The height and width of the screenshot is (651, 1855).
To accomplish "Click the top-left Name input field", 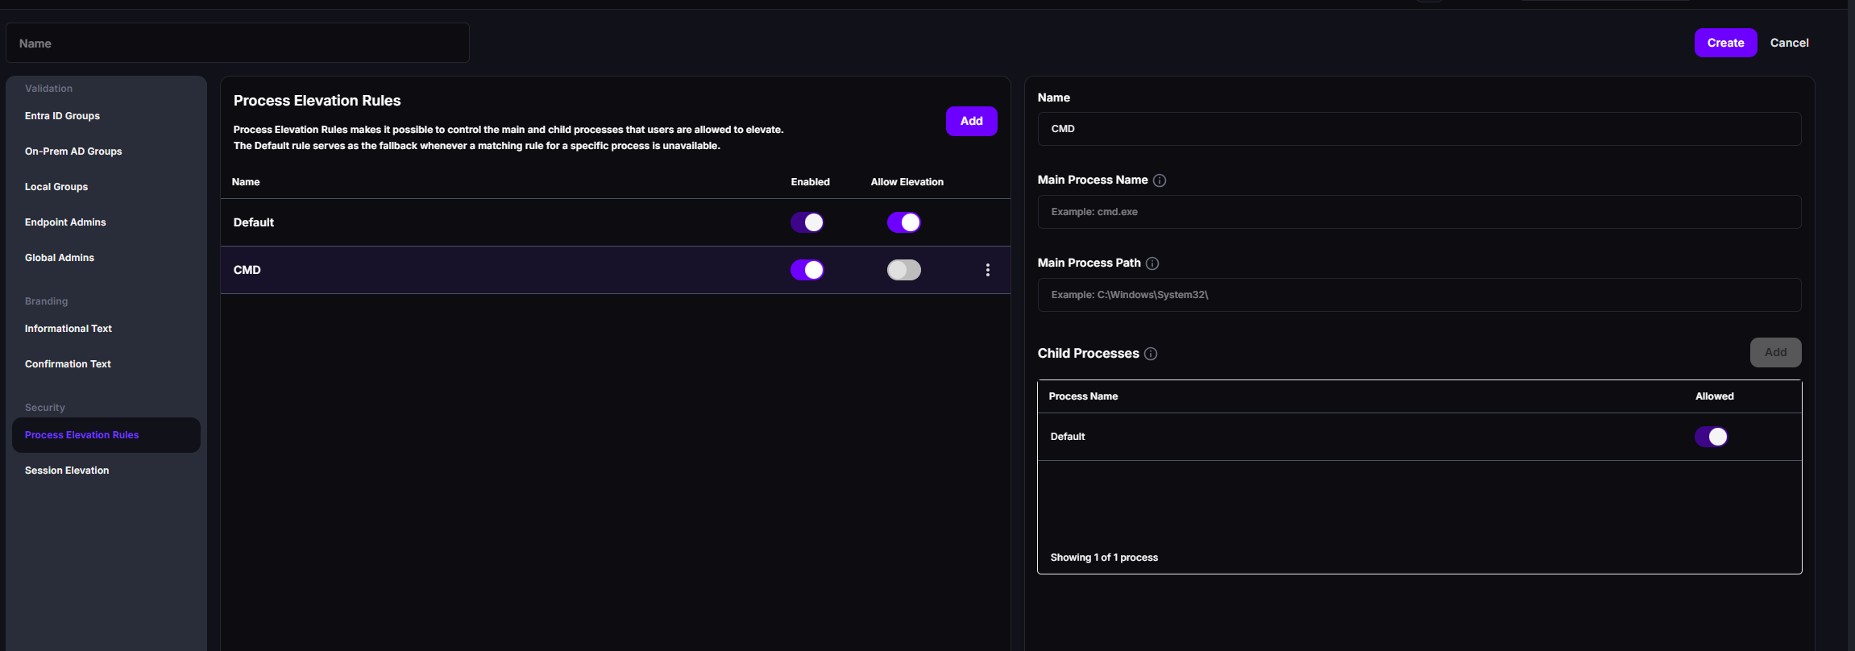I will [238, 43].
